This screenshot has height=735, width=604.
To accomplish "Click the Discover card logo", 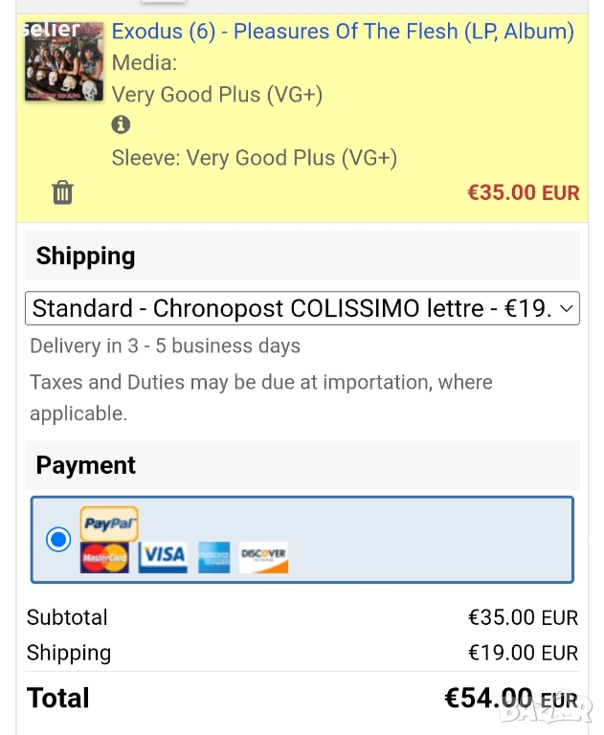I will coord(263,557).
